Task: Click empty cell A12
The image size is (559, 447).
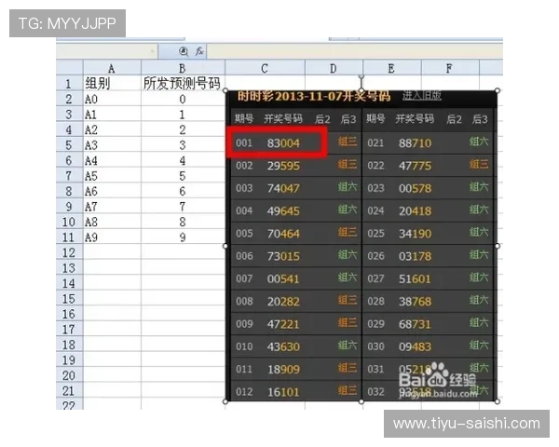Action: [112, 252]
